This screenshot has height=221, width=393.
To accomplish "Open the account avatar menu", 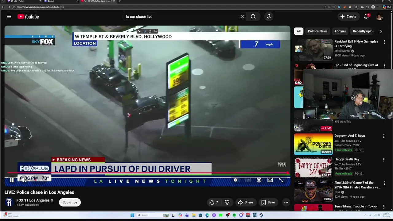I will click(x=380, y=17).
